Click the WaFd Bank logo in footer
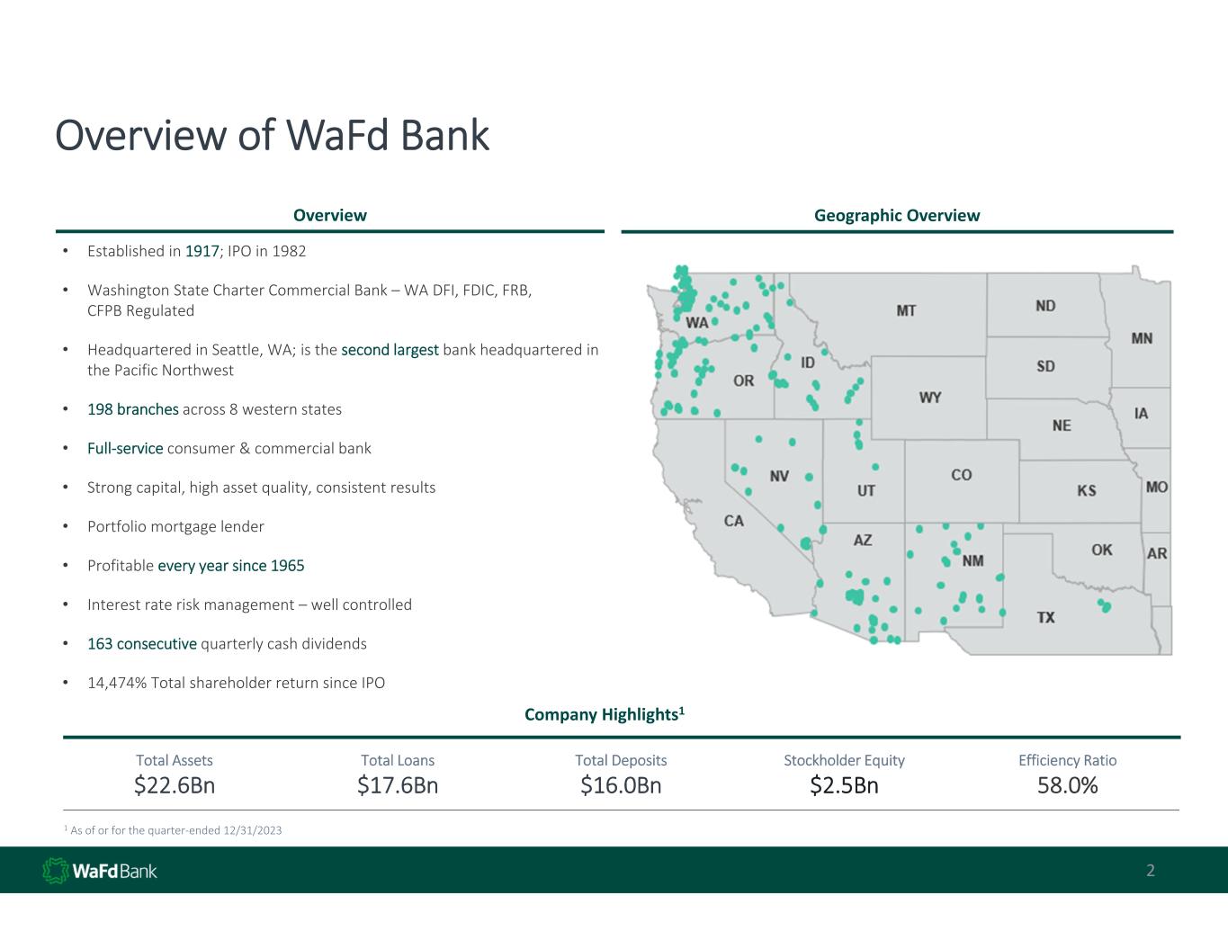Image resolution: width=1228 pixels, height=949 pixels. coord(100,871)
